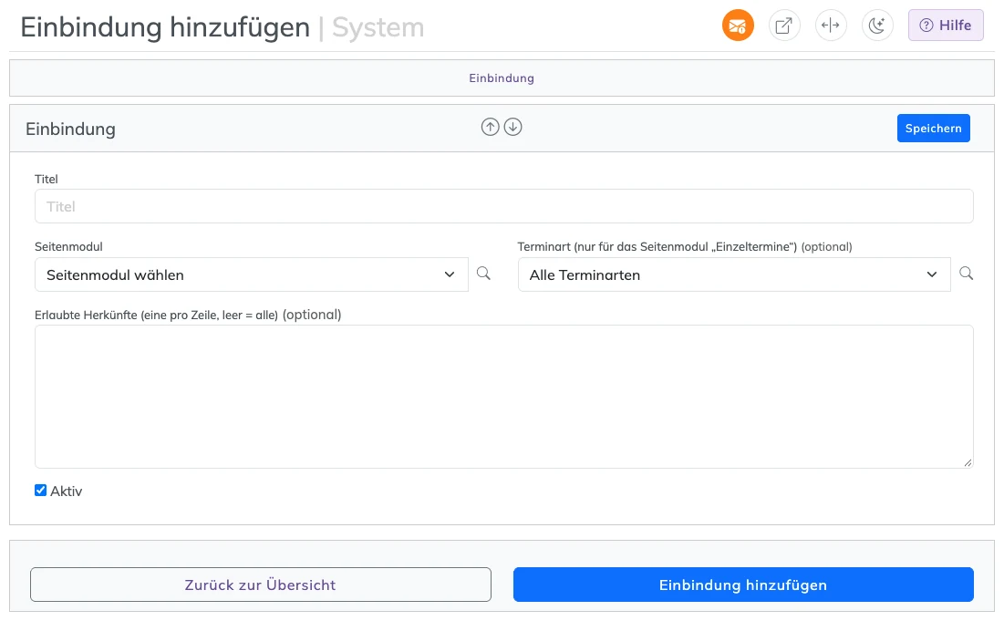Grab the textarea resize handle corner
The height and width of the screenshot is (621, 1004).
(968, 462)
